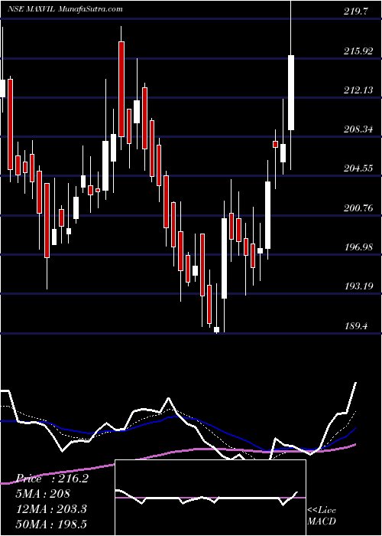
Task: Click the 208.34 price axis label
Action: [x=358, y=129]
